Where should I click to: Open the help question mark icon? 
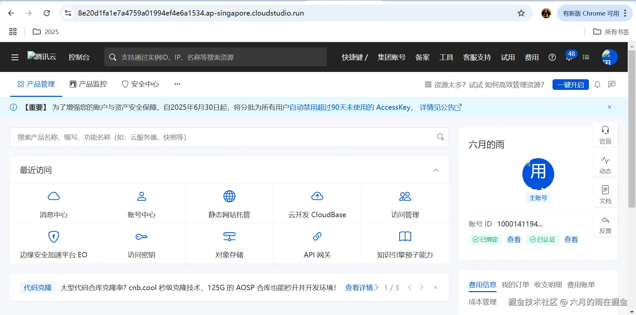coord(552,57)
